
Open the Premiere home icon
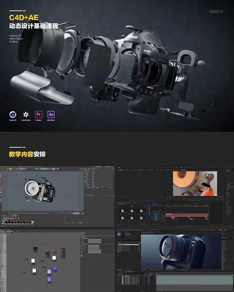119,167
